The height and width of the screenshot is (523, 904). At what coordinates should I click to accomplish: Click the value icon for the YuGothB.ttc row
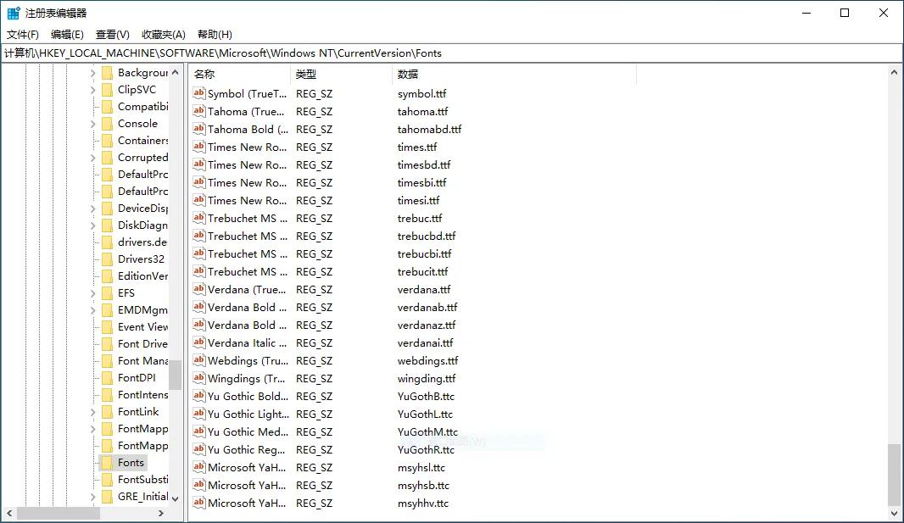(x=199, y=397)
